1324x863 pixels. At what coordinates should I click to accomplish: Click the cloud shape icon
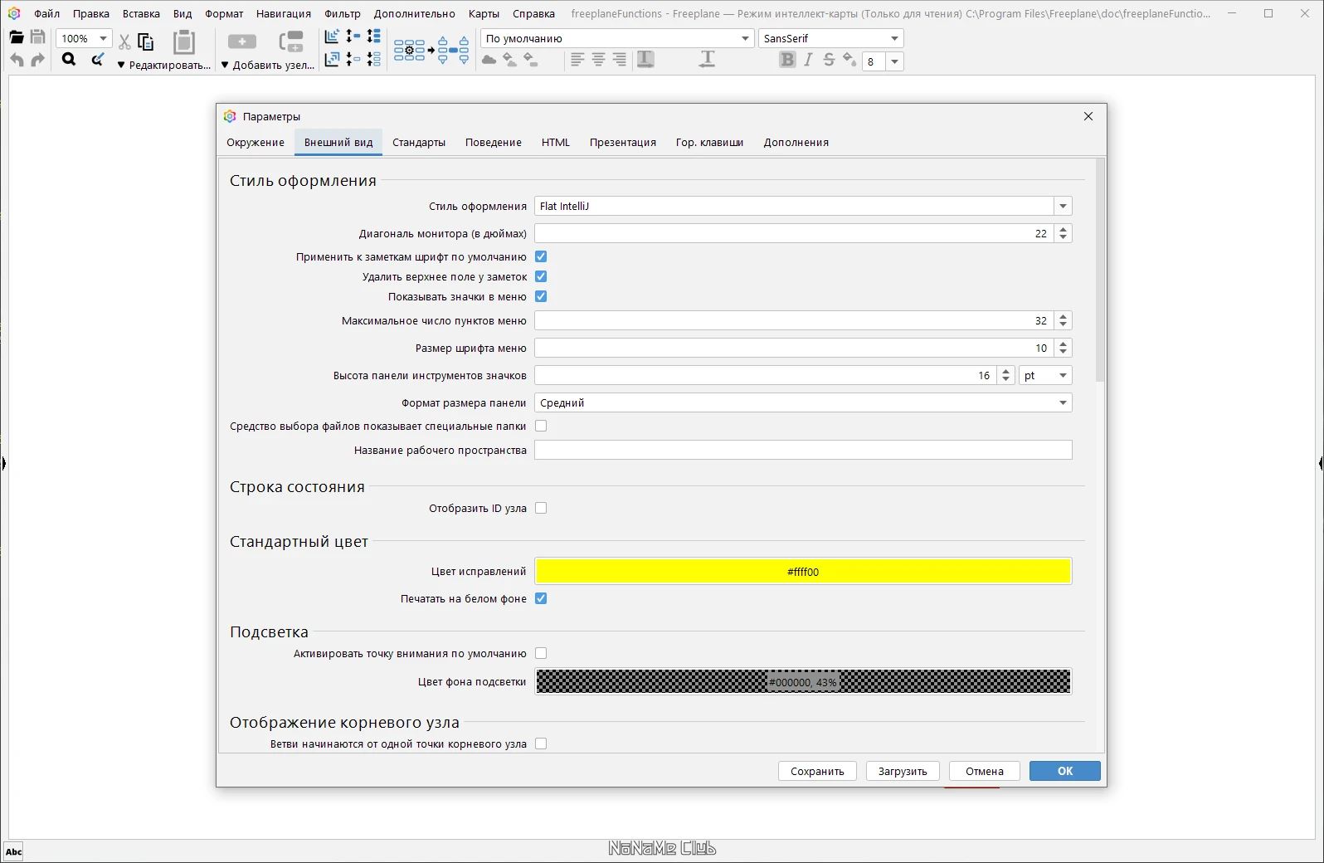pyautogui.click(x=489, y=60)
